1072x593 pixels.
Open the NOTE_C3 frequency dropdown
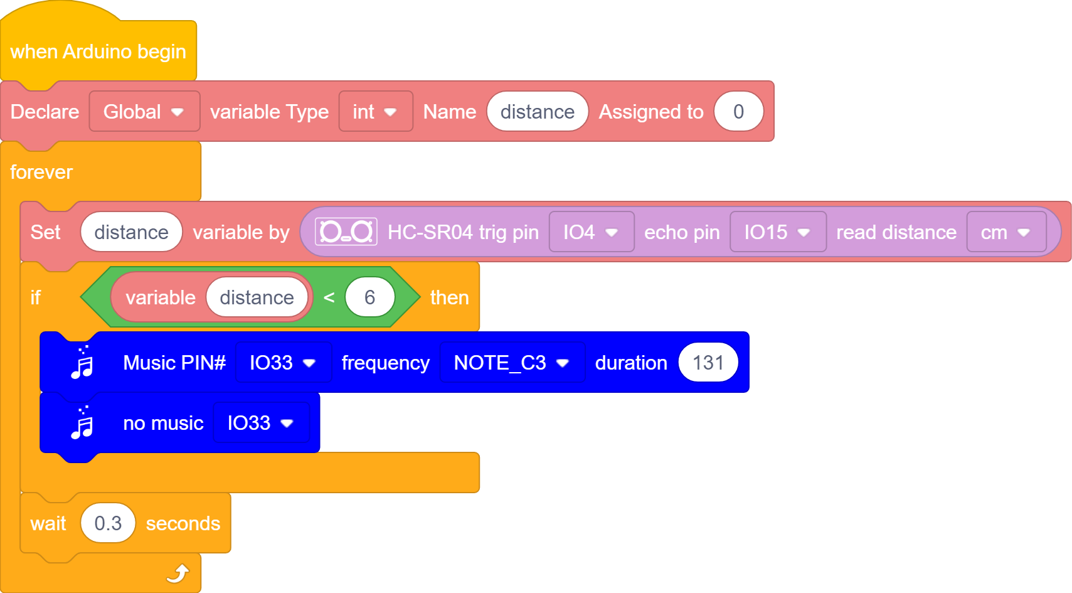point(512,362)
